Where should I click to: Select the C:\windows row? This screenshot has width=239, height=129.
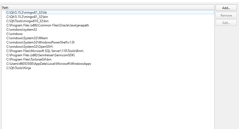pos(110,34)
